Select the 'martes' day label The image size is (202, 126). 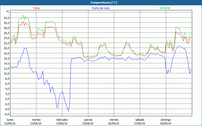[x=36, y=120]
